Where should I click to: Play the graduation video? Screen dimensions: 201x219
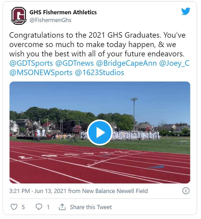(100, 132)
